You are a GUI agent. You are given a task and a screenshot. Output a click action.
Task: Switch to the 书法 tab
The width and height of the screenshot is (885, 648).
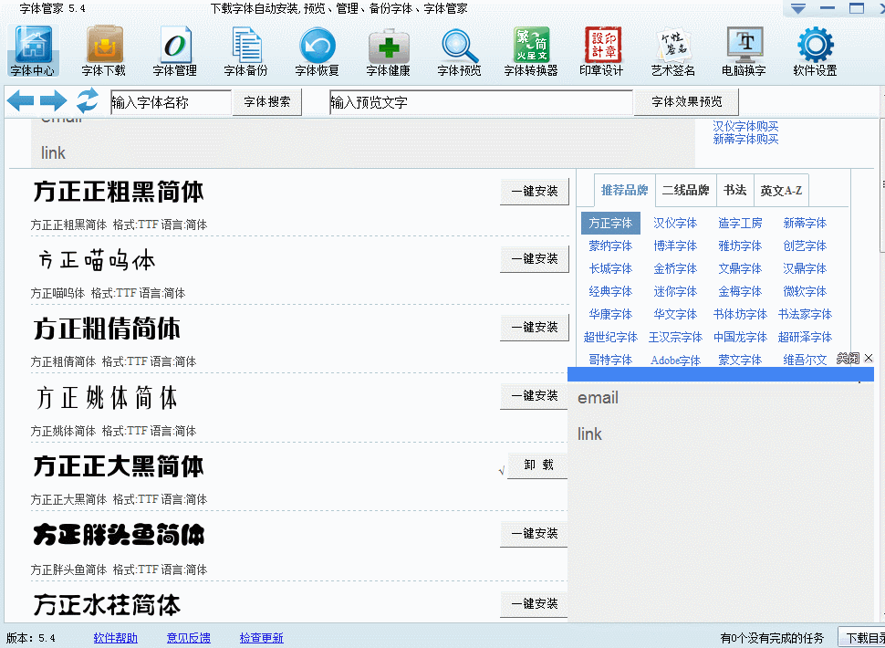point(734,190)
